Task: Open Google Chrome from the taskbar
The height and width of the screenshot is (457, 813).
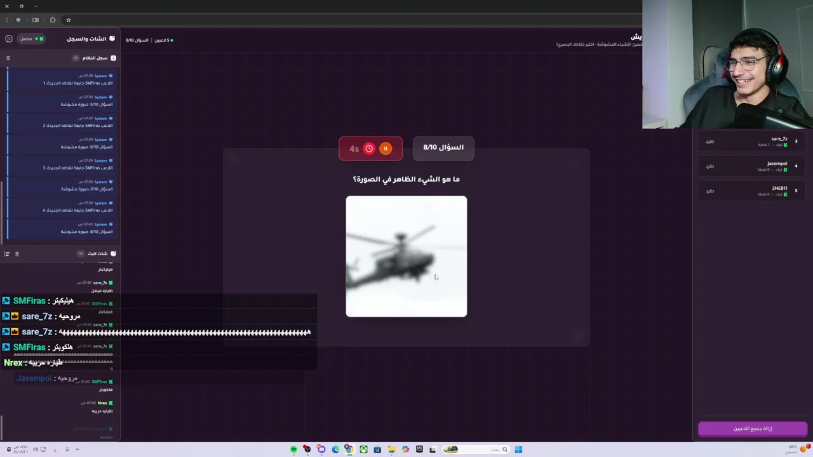Action: (349, 449)
